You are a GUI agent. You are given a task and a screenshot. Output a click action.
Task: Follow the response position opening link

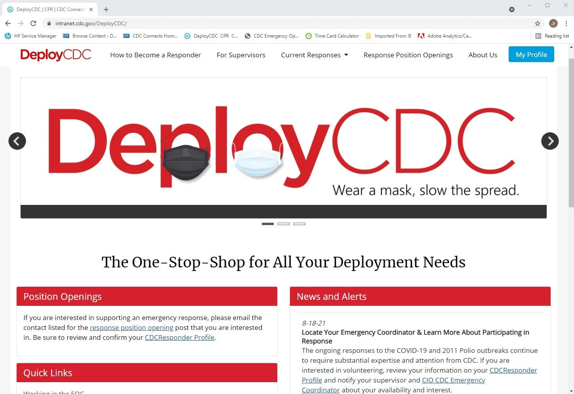coord(132,328)
